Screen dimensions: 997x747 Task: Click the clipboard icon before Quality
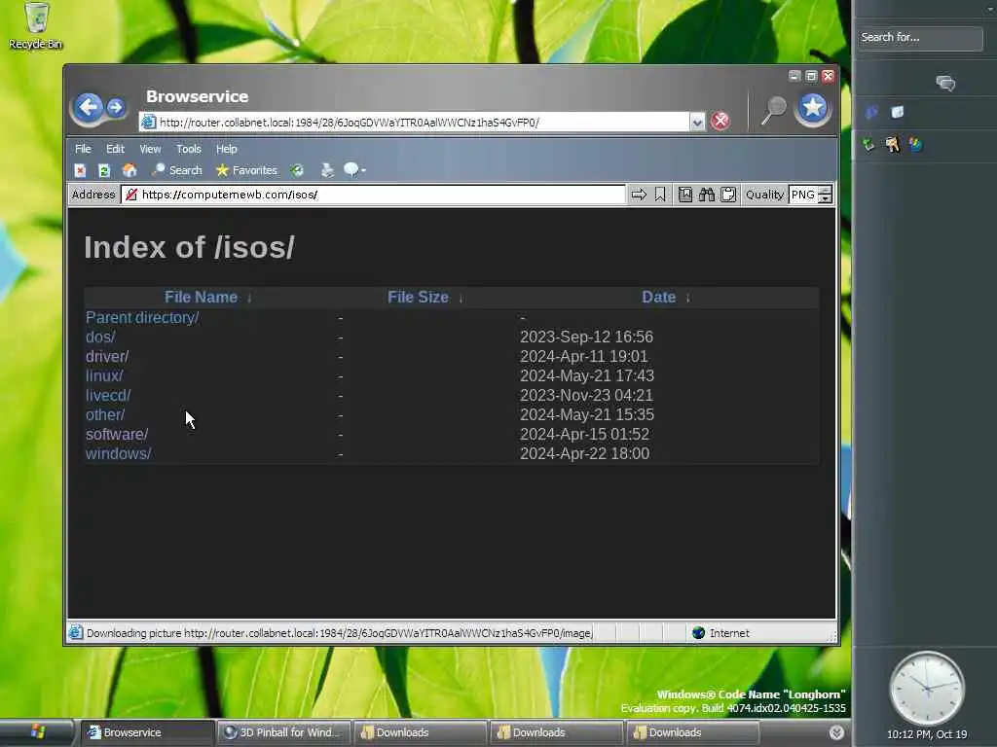728,195
